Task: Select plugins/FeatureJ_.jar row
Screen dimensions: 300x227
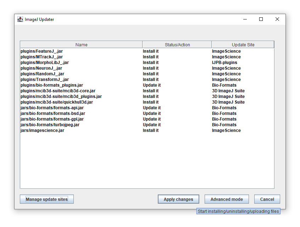Action: pos(147,51)
